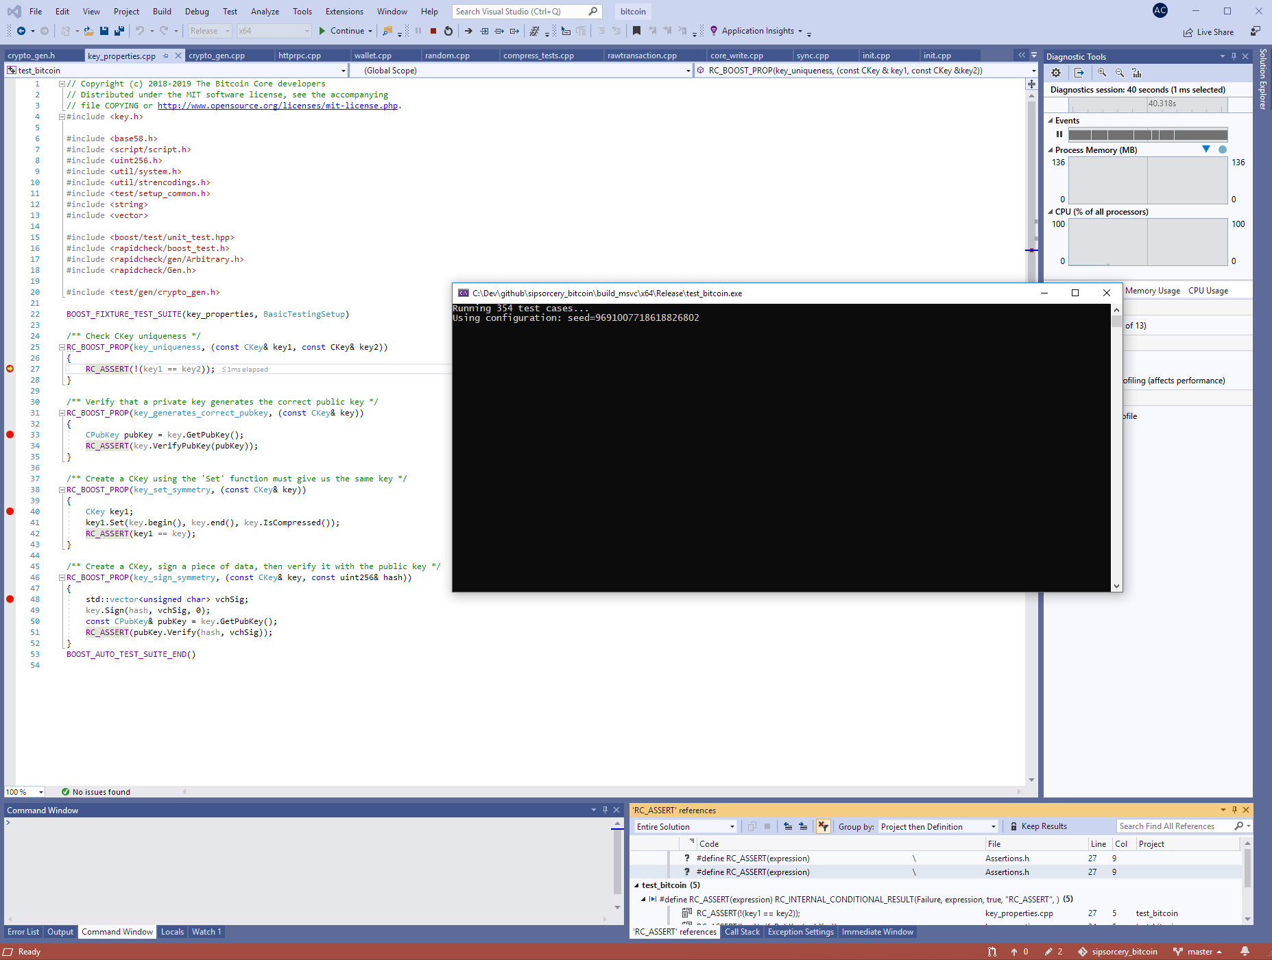Click the Search Visual Studio box

coord(527,12)
